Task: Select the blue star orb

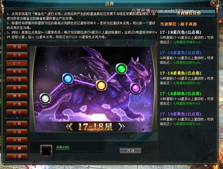Action: tap(68, 79)
